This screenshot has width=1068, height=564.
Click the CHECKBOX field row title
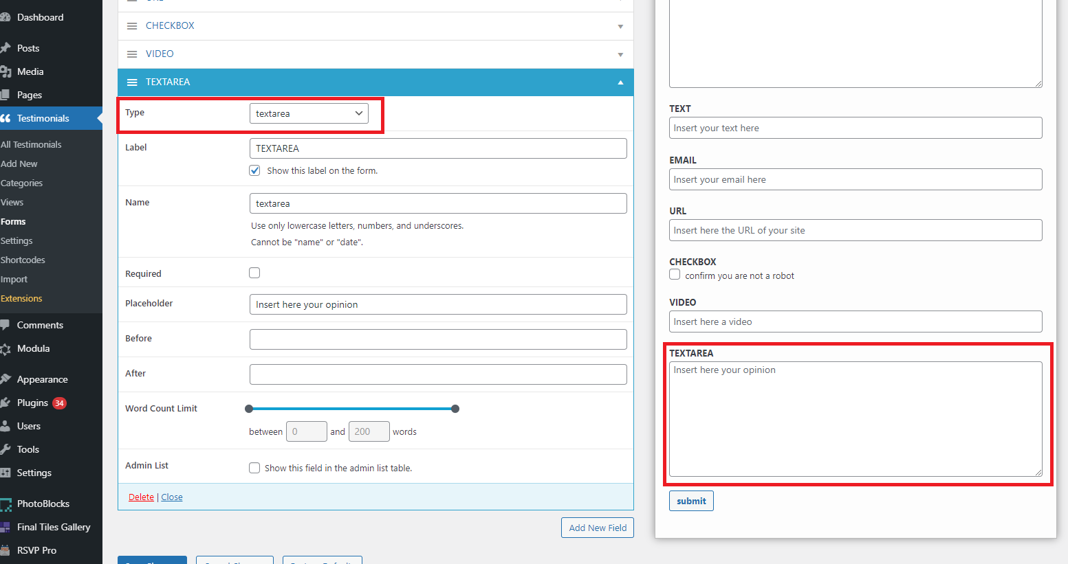point(170,25)
